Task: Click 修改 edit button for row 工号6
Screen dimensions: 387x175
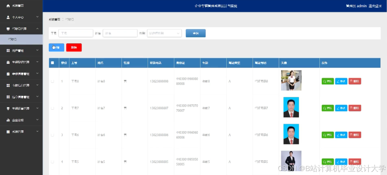Action: (341, 135)
